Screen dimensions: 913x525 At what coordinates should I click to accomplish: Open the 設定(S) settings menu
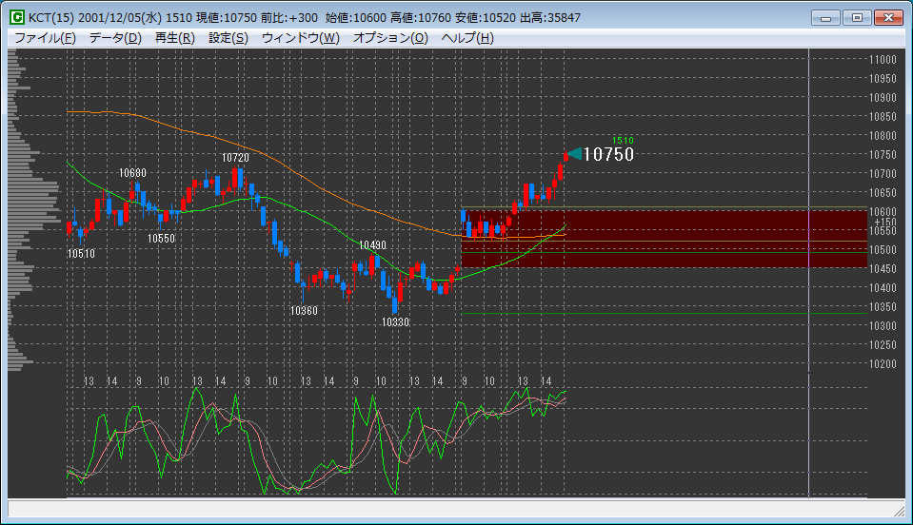[x=228, y=38]
